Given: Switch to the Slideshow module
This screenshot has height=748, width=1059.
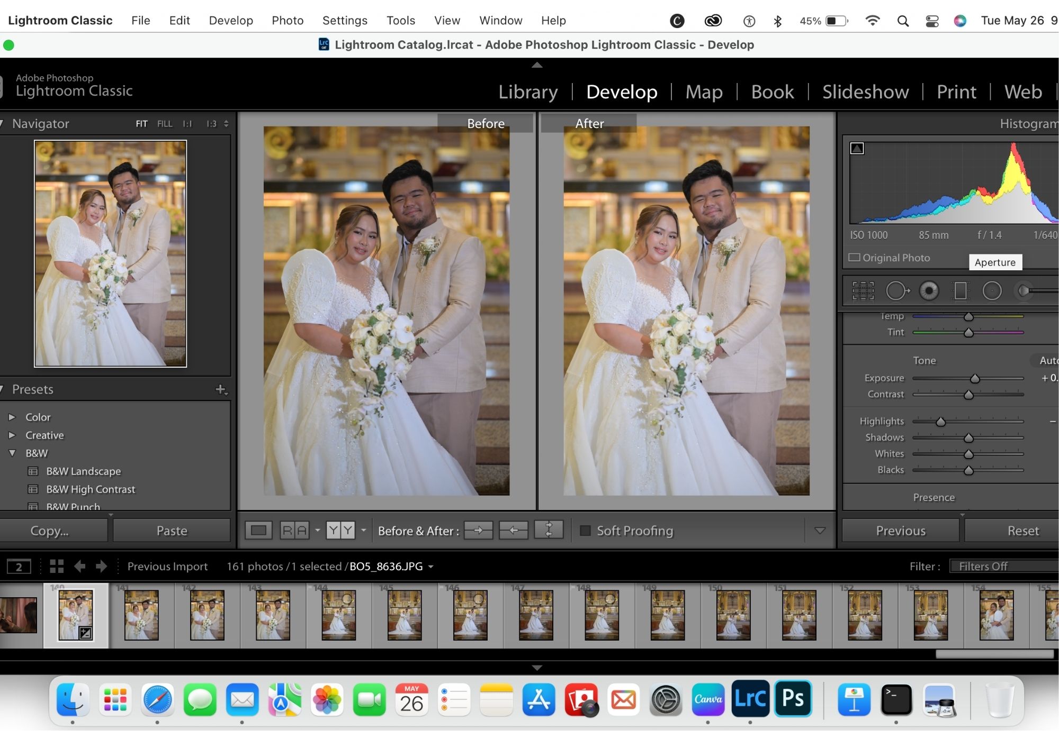Looking at the screenshot, I should [x=865, y=92].
